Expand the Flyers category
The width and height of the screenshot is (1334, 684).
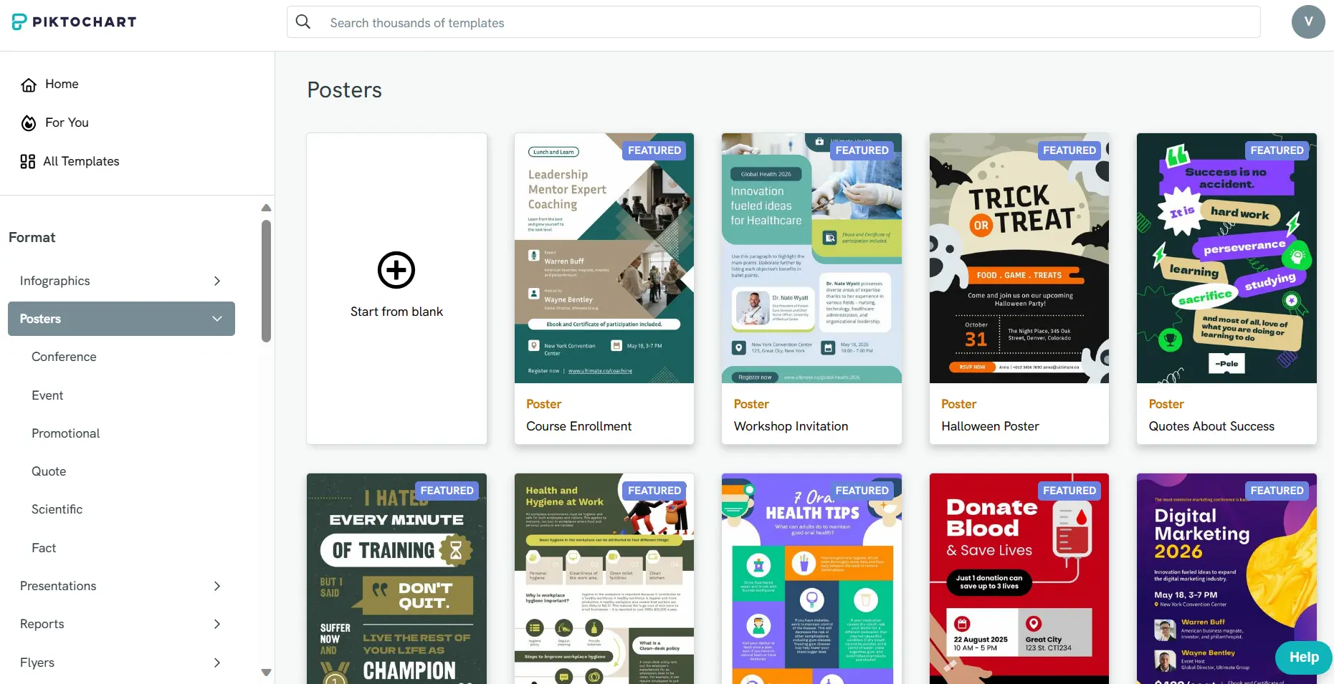point(216,663)
